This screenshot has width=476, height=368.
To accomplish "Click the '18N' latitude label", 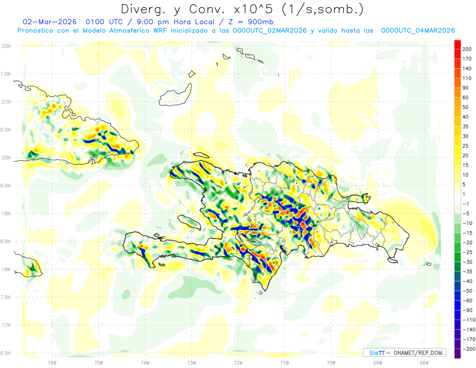I will click(x=6, y=269).
